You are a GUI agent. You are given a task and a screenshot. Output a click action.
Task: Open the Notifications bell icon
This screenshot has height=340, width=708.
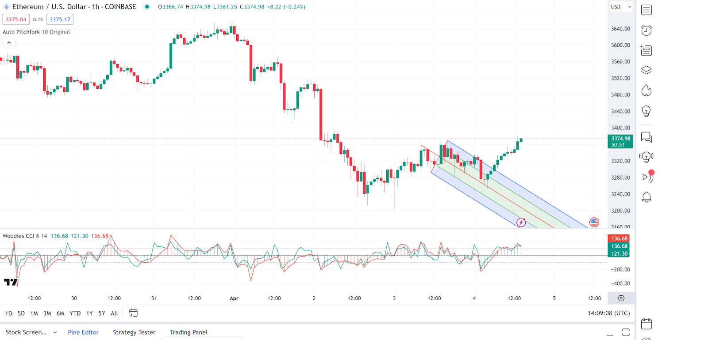pyautogui.click(x=646, y=197)
